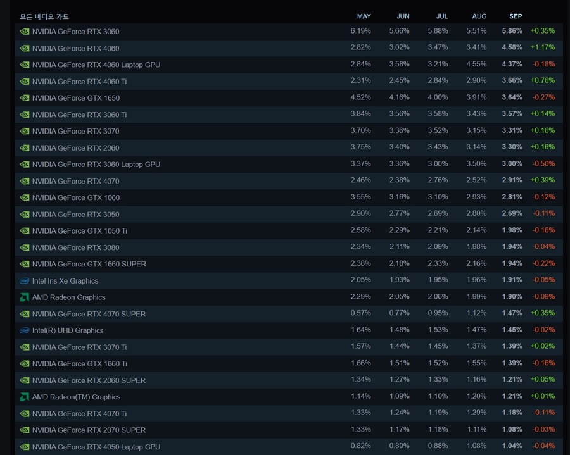Screen dimensions: 570x455
Task: Click the +1.17% change for RTX 4060
Action: click(542, 47)
